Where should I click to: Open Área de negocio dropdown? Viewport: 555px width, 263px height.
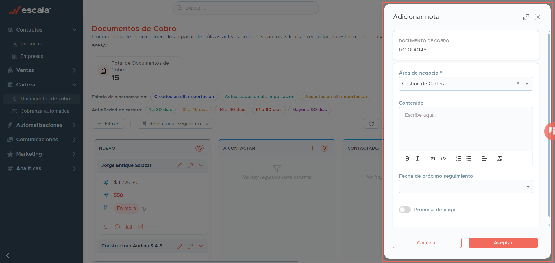[527, 84]
